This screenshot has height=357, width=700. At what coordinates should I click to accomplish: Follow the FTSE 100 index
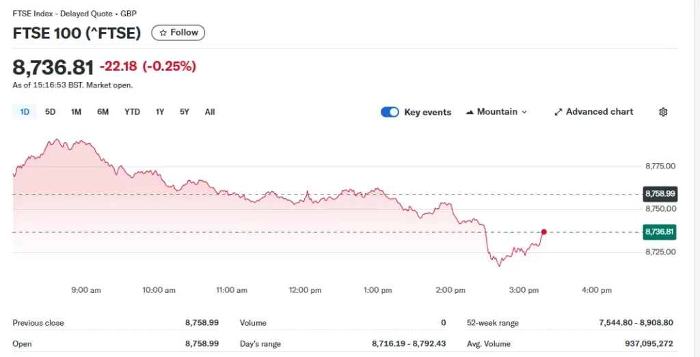[178, 33]
